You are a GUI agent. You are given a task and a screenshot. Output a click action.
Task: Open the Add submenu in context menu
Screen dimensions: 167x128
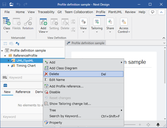[x=83, y=62]
